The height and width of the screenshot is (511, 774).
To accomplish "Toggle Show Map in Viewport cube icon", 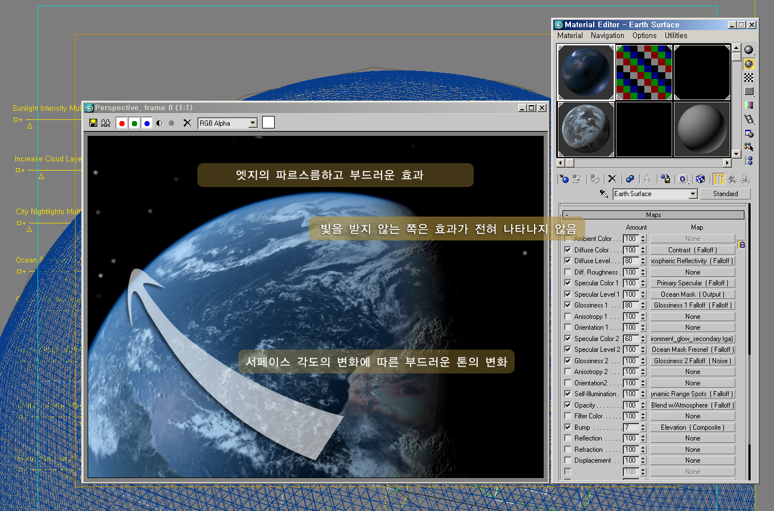I will 700,178.
